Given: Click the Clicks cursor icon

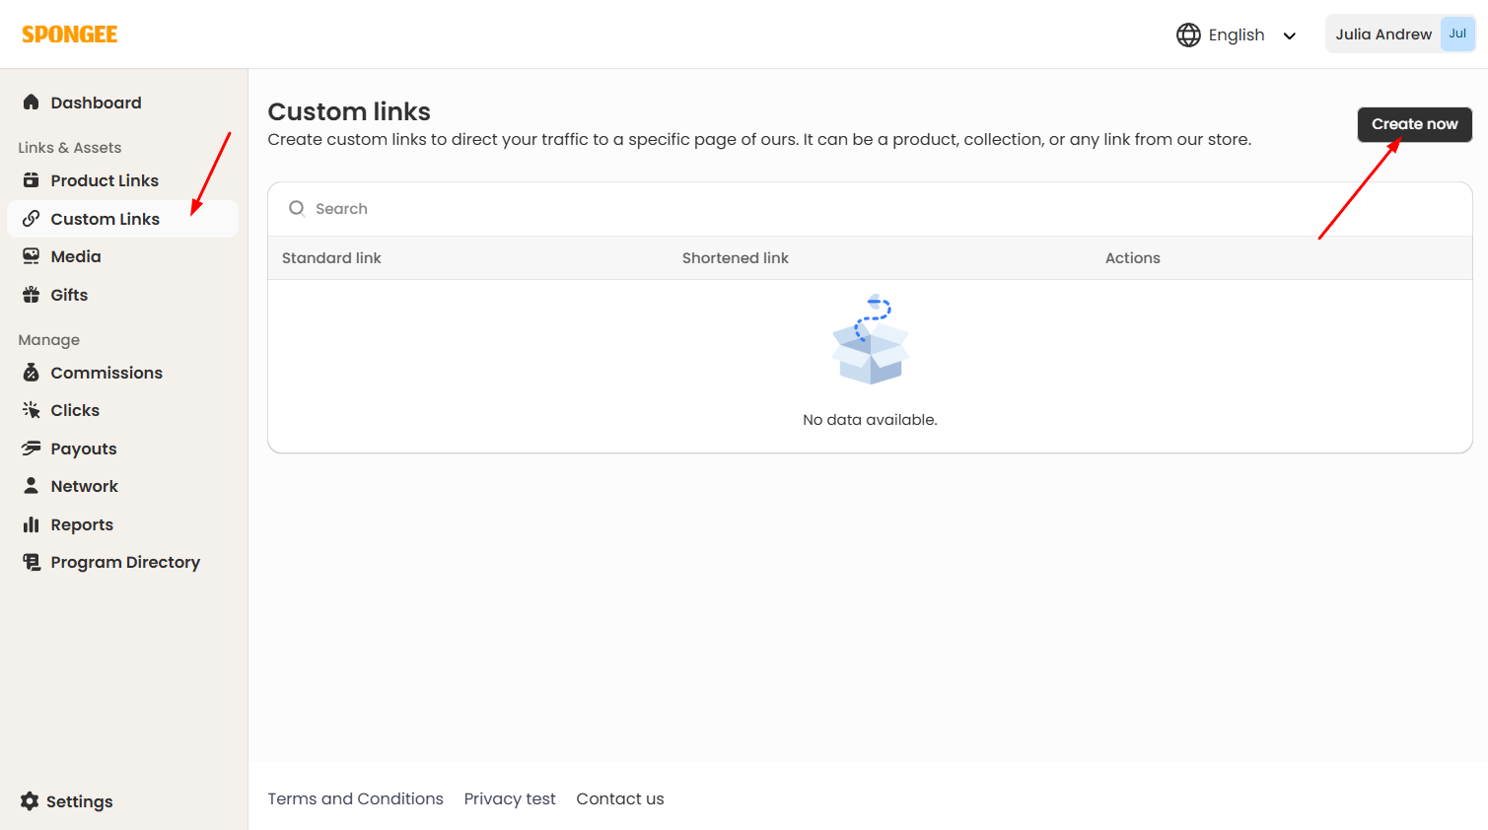Looking at the screenshot, I should pyautogui.click(x=31, y=410).
